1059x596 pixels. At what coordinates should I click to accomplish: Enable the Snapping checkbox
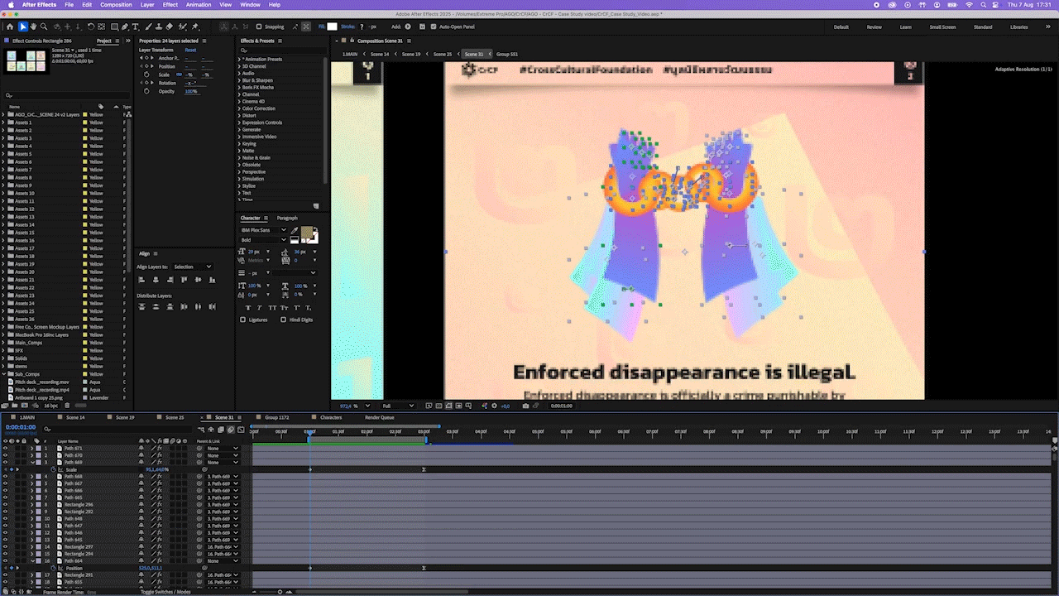pyautogui.click(x=258, y=26)
